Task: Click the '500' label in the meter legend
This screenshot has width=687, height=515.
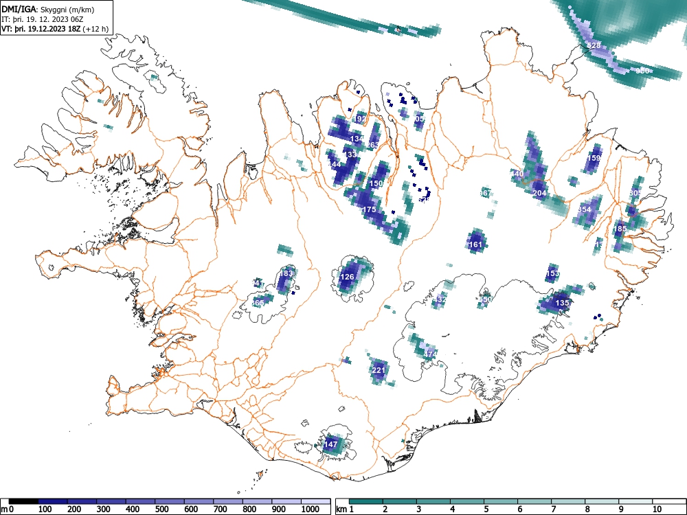Action: click(x=161, y=510)
